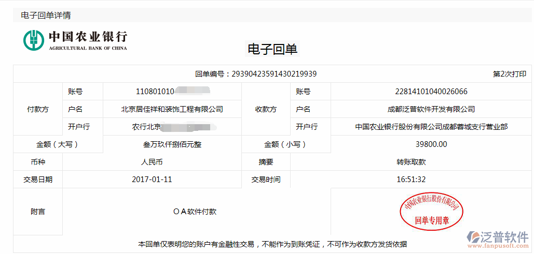Click the red 回单专用章 stamp
The width and height of the screenshot is (534, 254).
pos(431,212)
